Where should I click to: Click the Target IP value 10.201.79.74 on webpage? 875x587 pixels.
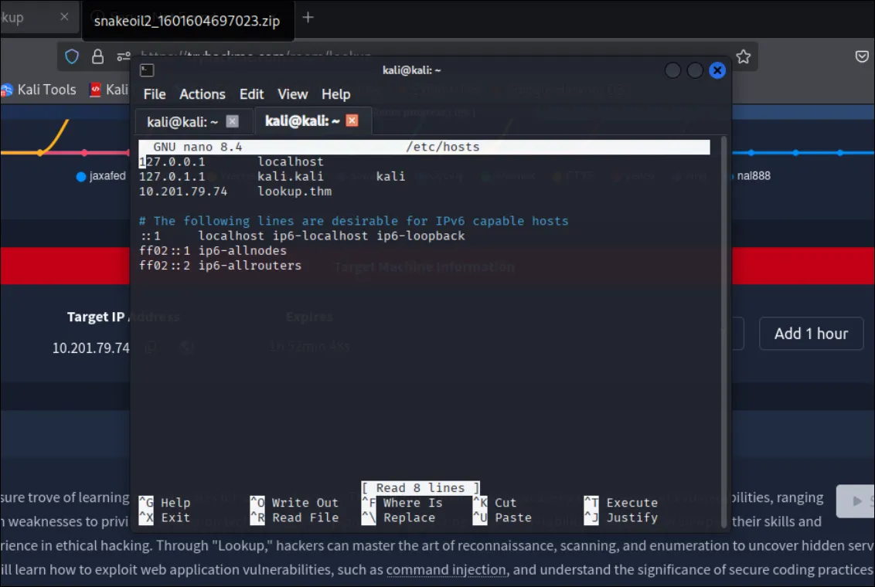(x=91, y=348)
